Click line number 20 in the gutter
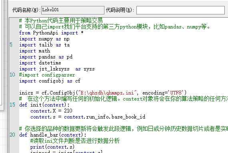This screenshot has height=153, width=228. (12, 135)
